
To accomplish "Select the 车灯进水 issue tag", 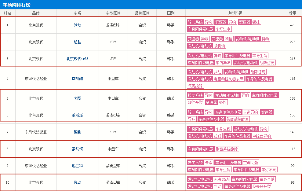I will 223,29.
